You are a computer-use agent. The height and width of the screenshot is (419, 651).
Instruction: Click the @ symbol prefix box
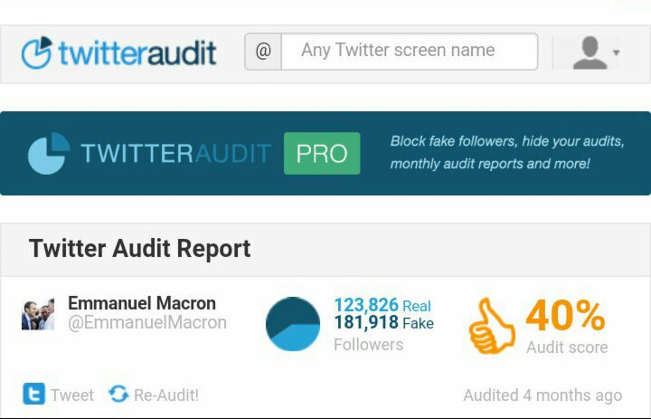263,52
